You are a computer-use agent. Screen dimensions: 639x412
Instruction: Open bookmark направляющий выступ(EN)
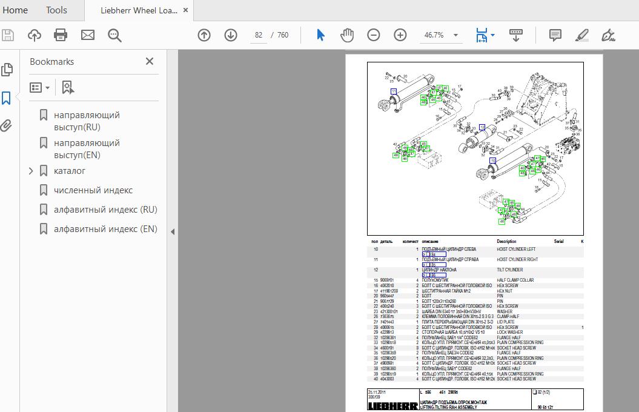point(87,148)
